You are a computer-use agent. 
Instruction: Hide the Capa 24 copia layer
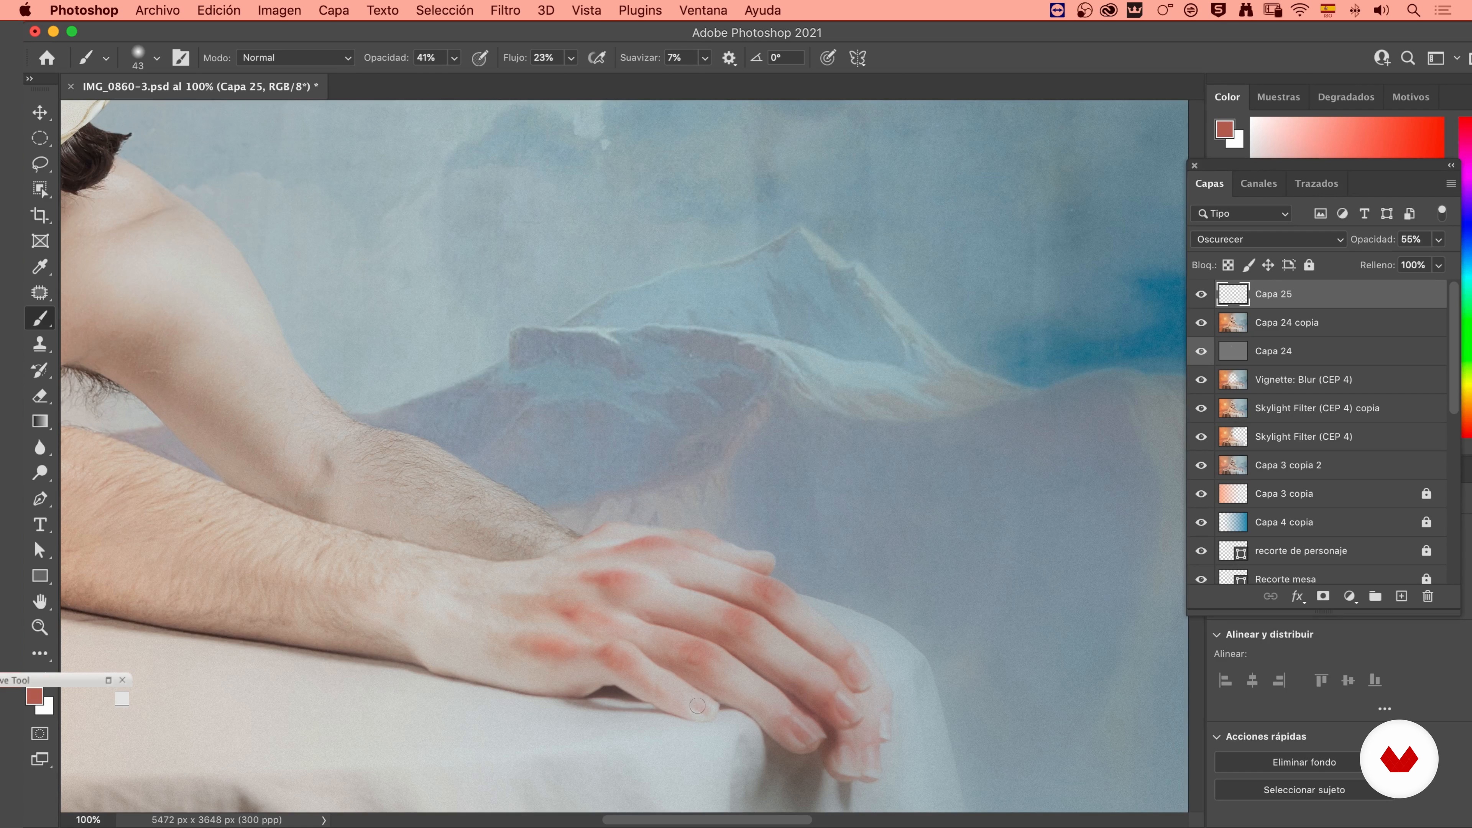pyautogui.click(x=1201, y=323)
